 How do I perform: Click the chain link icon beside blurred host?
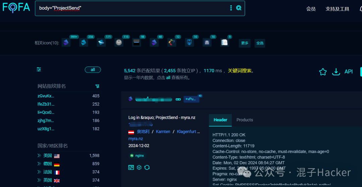click(178, 99)
